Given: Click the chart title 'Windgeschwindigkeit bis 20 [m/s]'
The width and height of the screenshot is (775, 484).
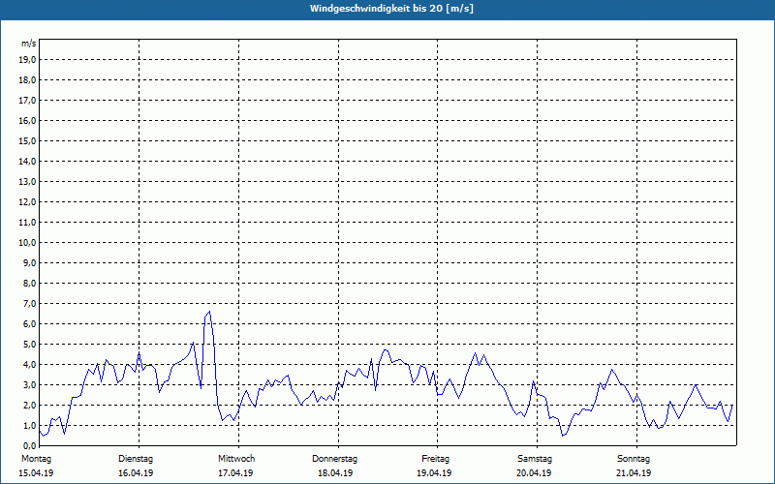Looking at the screenshot, I should coord(391,9).
